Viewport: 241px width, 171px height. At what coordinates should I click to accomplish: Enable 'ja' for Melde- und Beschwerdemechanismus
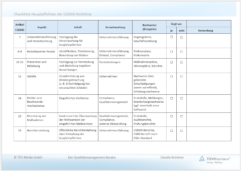[172, 98]
